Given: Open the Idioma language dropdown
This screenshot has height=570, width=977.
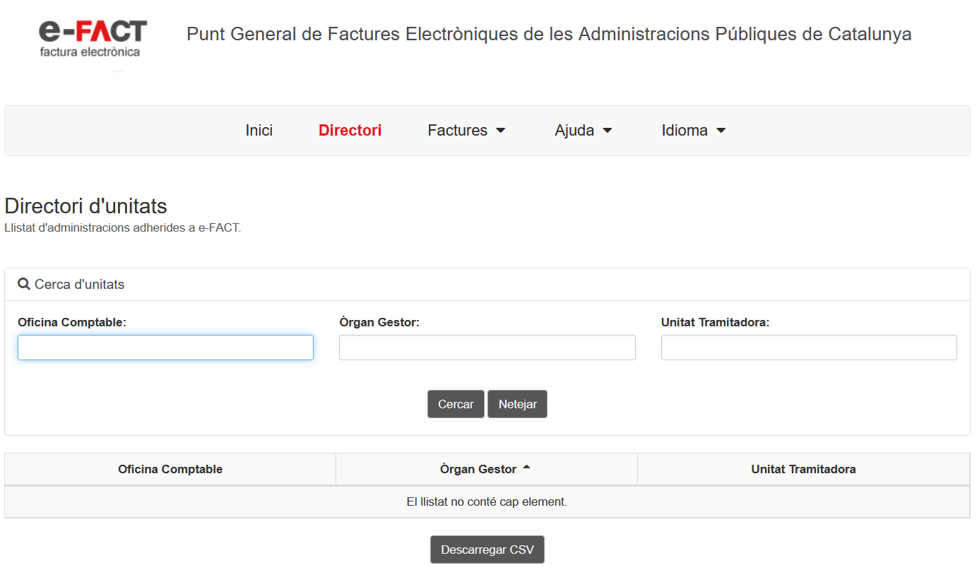Looking at the screenshot, I should pyautogui.click(x=693, y=131).
